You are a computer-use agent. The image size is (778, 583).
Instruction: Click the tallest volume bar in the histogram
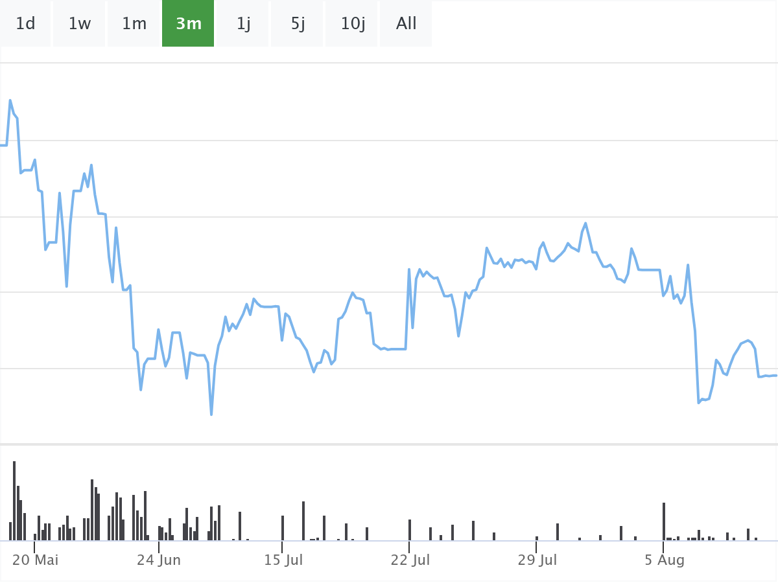coord(14,500)
